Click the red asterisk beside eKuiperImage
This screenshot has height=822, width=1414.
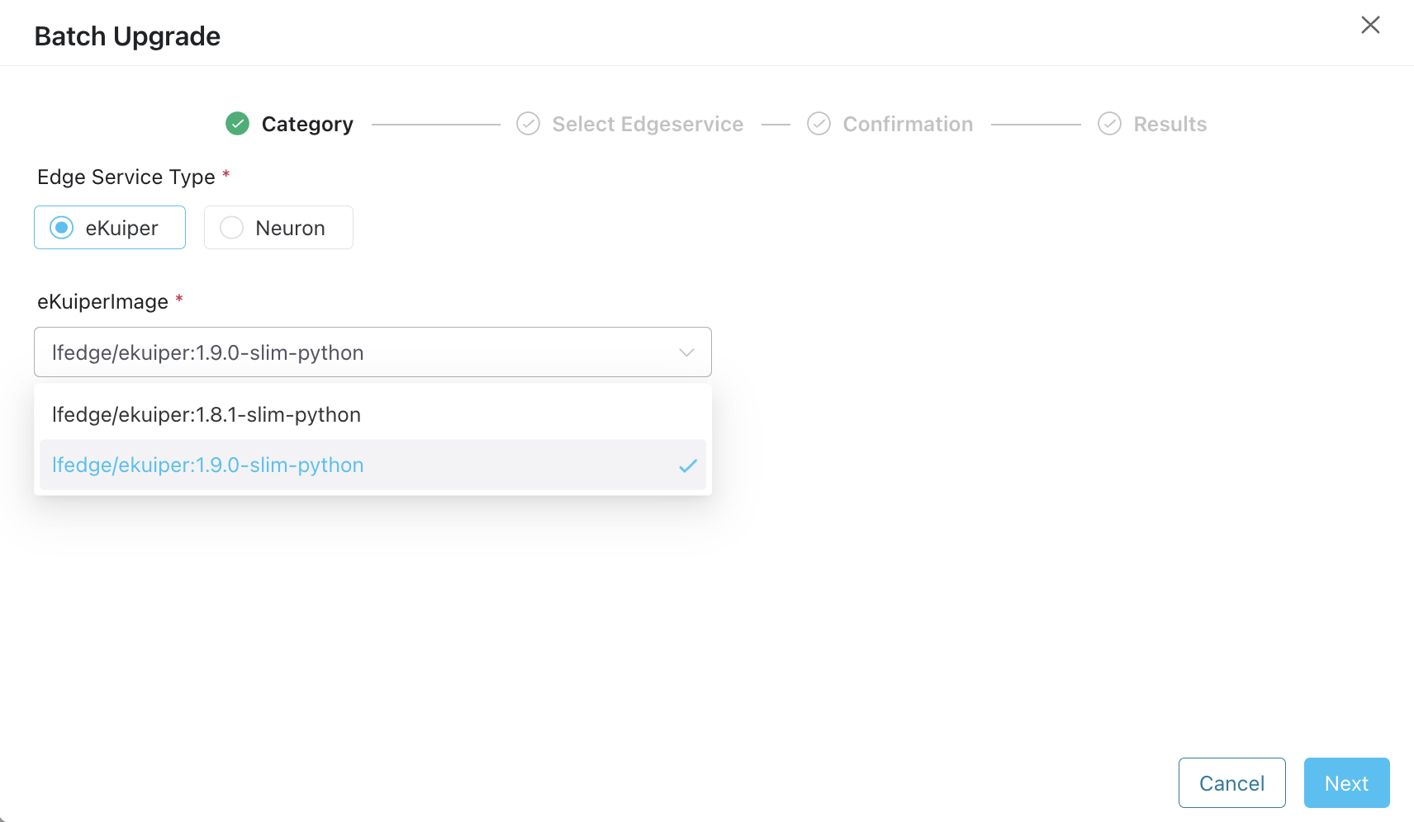point(179,299)
